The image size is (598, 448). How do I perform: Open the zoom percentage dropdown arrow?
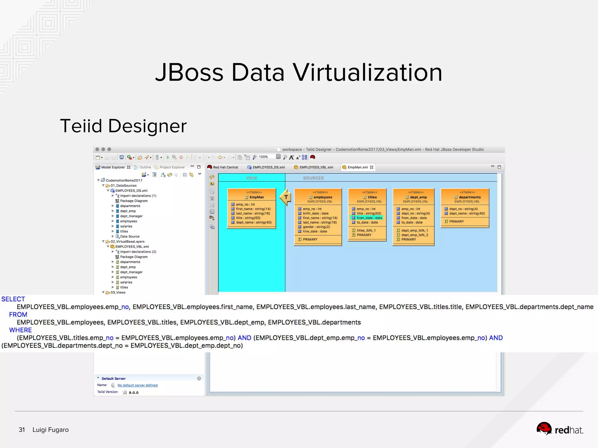click(278, 157)
